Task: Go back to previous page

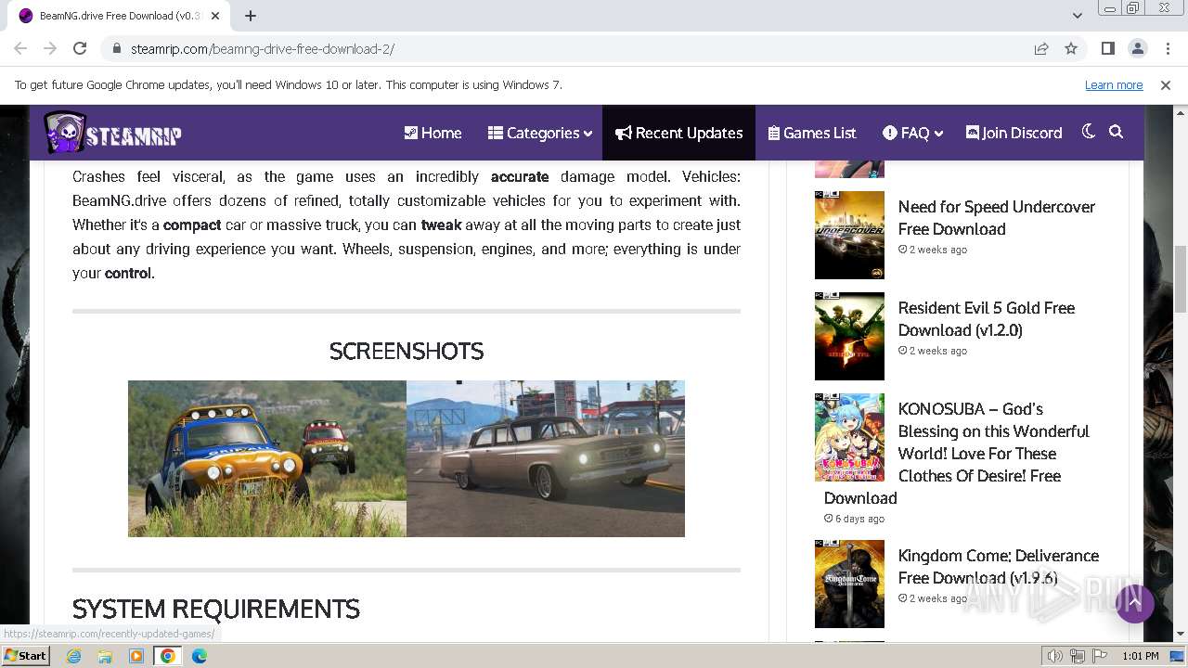Action: pos(20,48)
